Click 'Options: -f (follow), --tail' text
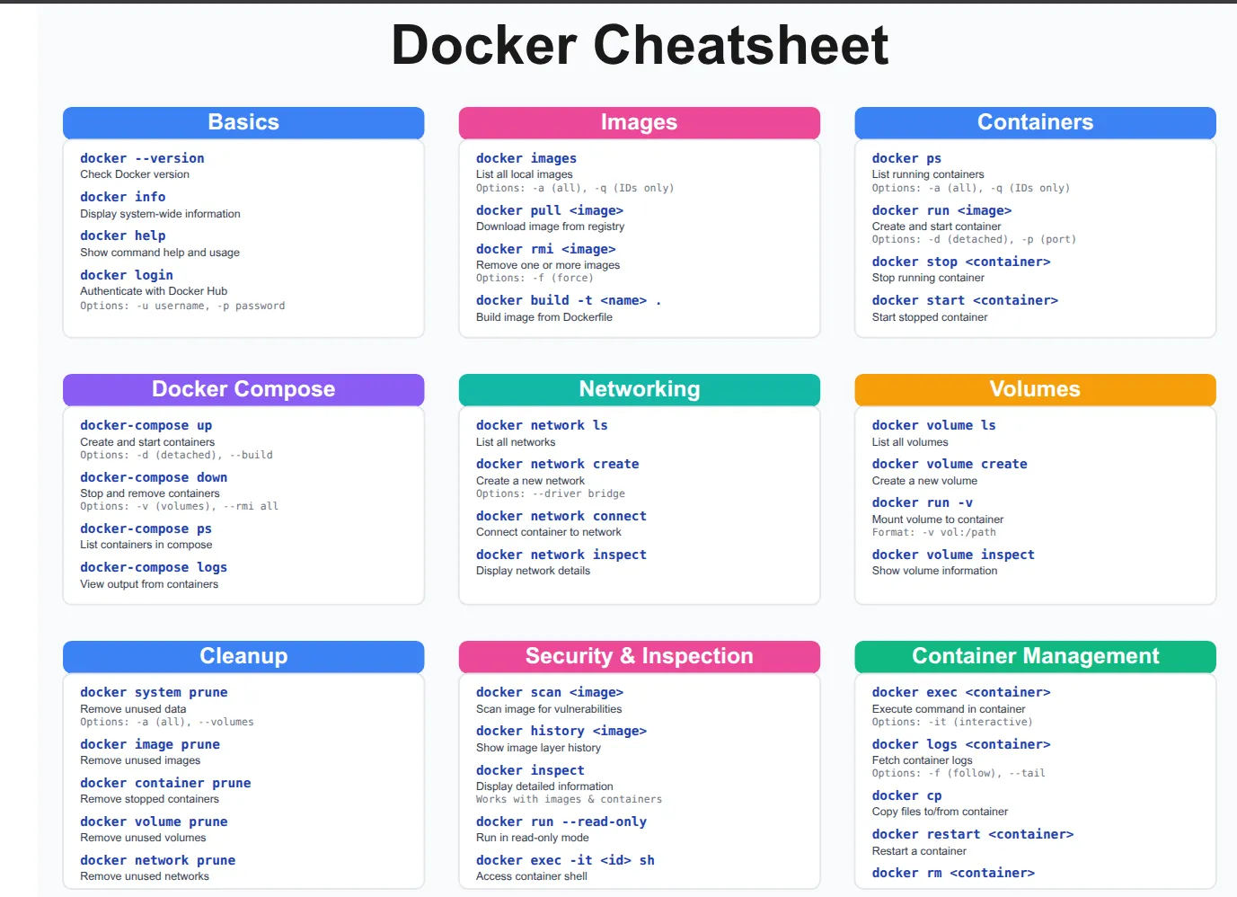Viewport: 1237px width, 897px height. click(959, 773)
